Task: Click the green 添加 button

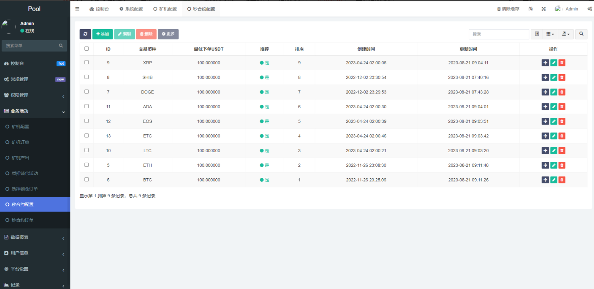Action: click(x=102, y=34)
